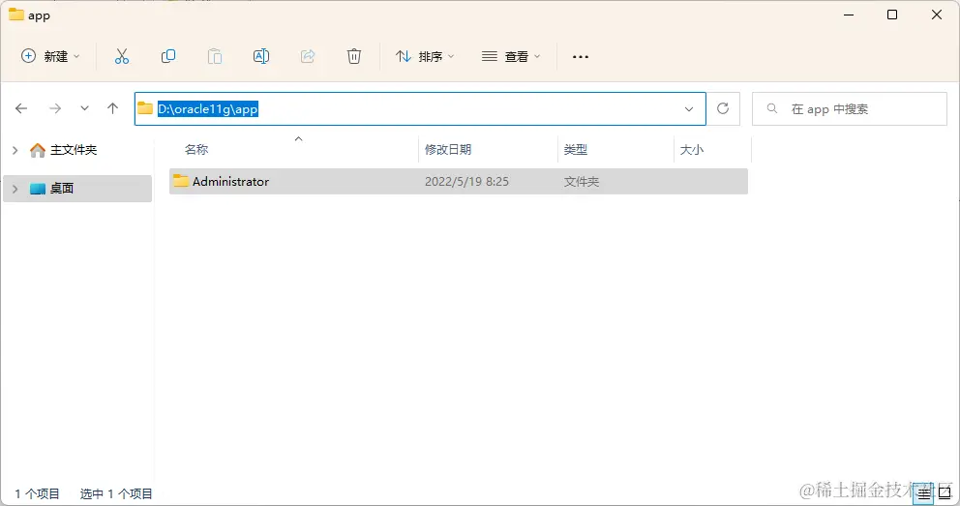The image size is (960, 506).
Task: Maximize the app window
Action: [x=892, y=15]
